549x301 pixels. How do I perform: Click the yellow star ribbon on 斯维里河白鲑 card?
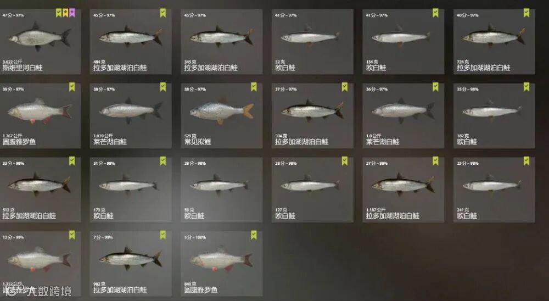coord(65,13)
